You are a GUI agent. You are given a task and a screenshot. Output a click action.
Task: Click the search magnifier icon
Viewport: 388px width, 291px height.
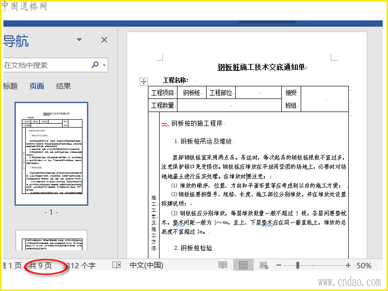pyautogui.click(x=95, y=65)
